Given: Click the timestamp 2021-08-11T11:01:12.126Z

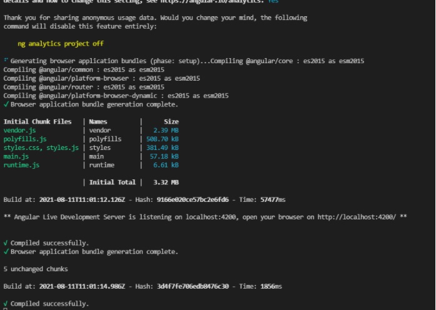Looking at the screenshot, I should pos(82,200).
